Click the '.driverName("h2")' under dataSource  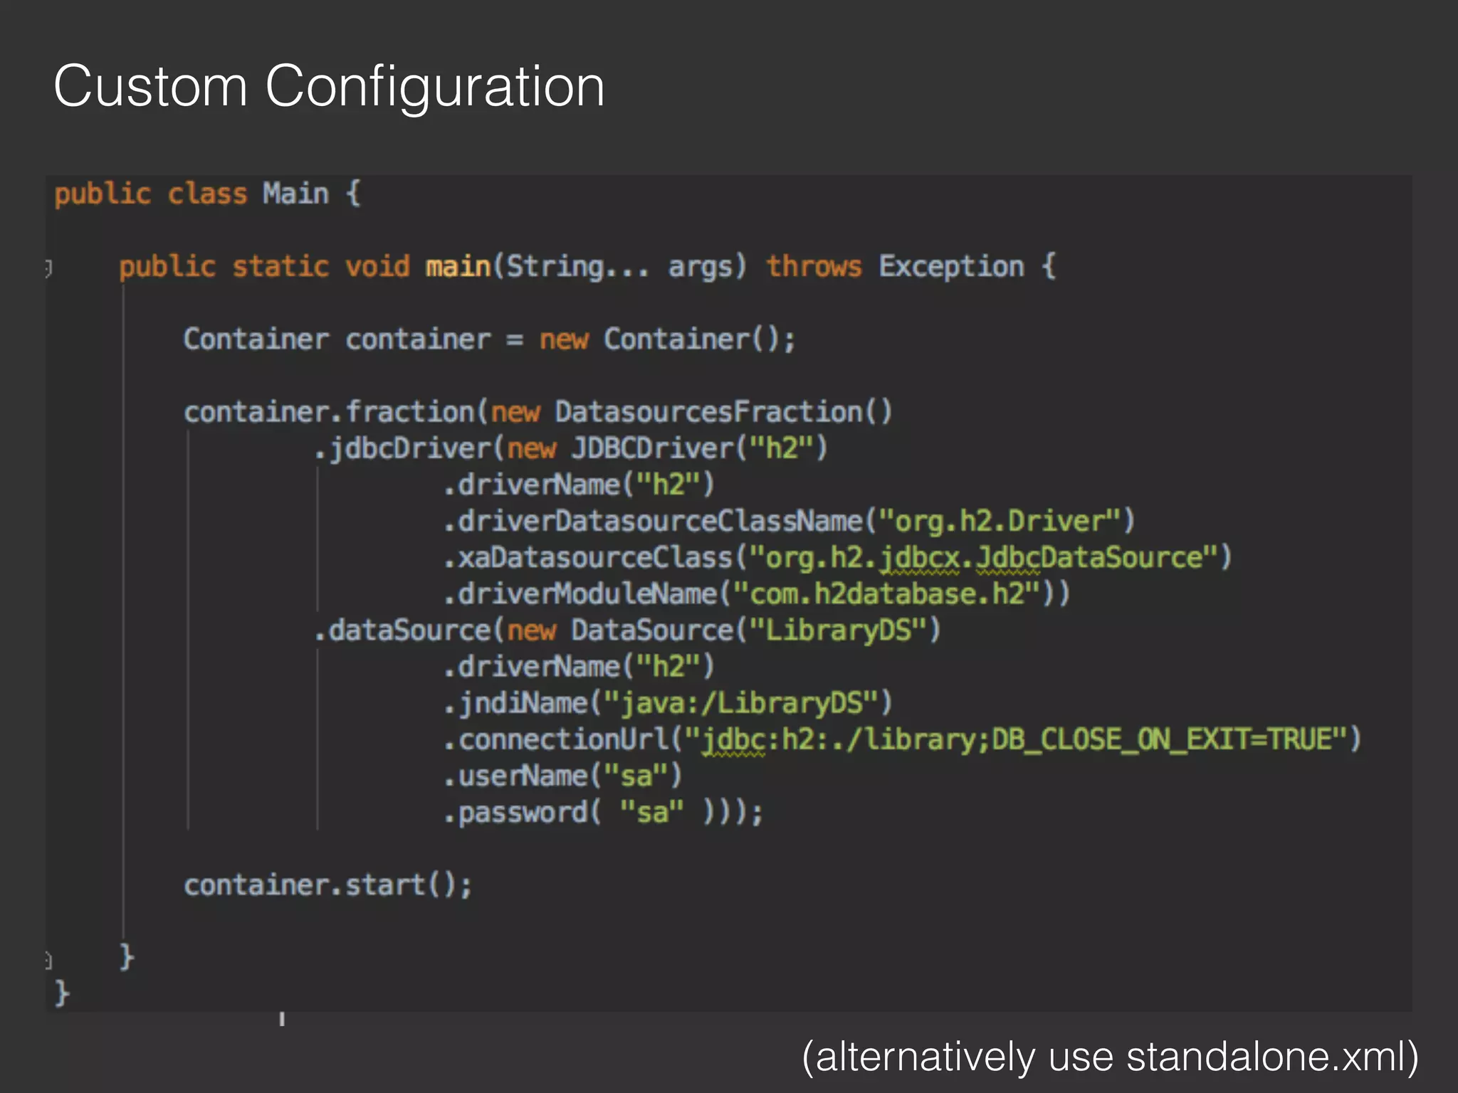(578, 667)
